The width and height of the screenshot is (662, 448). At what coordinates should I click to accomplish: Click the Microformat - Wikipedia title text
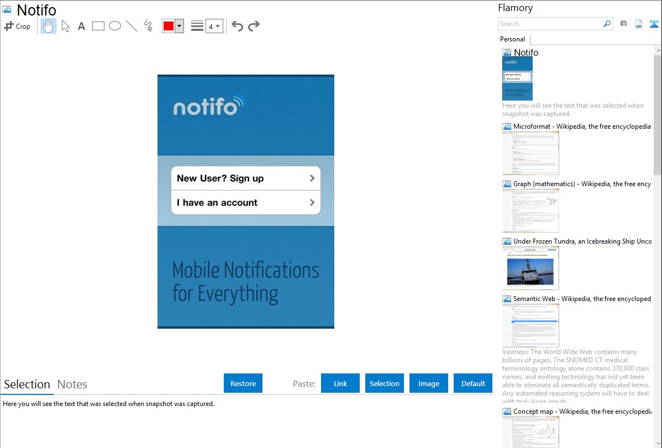click(x=582, y=127)
